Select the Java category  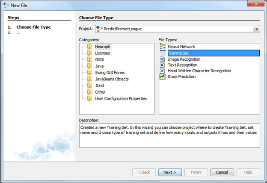click(99, 66)
